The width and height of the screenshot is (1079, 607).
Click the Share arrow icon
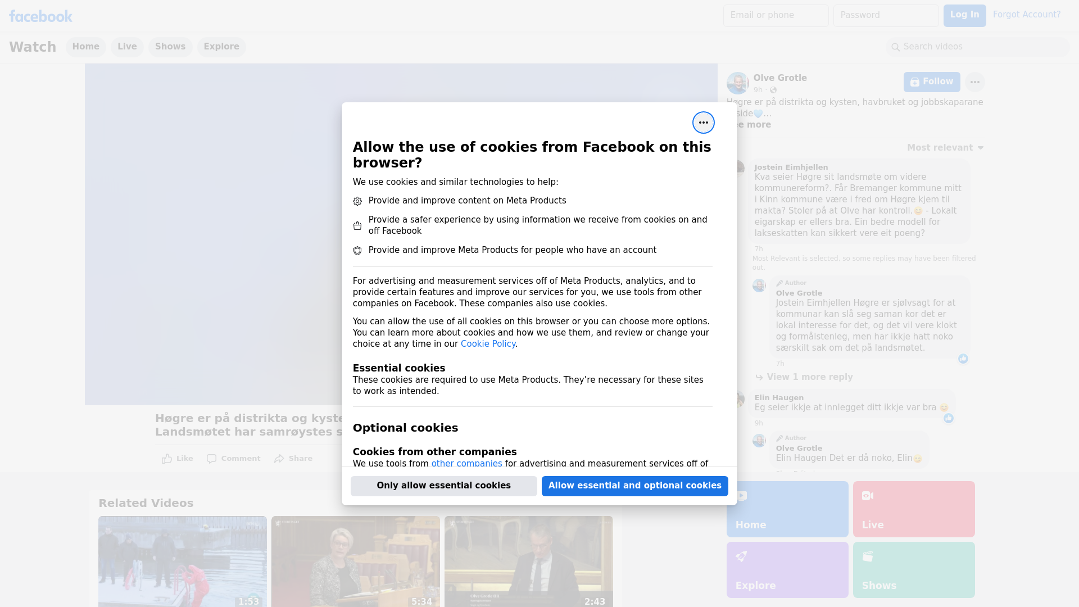pyautogui.click(x=279, y=459)
